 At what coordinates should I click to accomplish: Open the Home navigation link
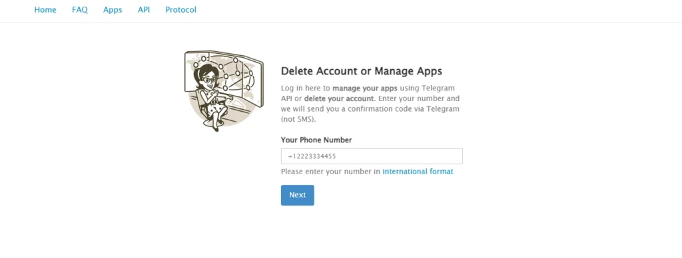coord(45,9)
